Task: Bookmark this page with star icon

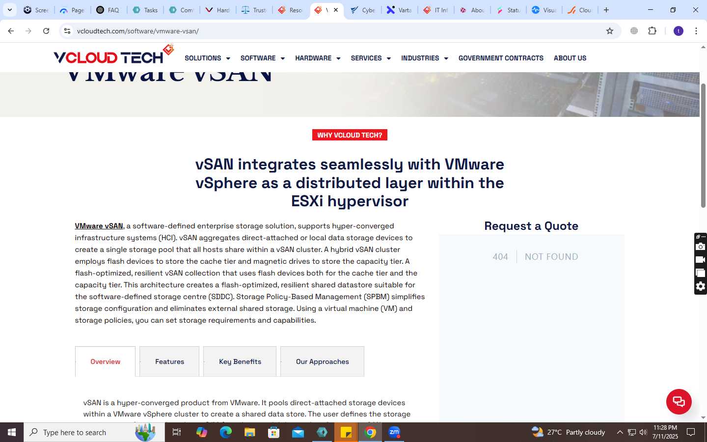Action: pos(610,31)
